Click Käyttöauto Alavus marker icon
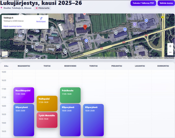 (86, 40)
